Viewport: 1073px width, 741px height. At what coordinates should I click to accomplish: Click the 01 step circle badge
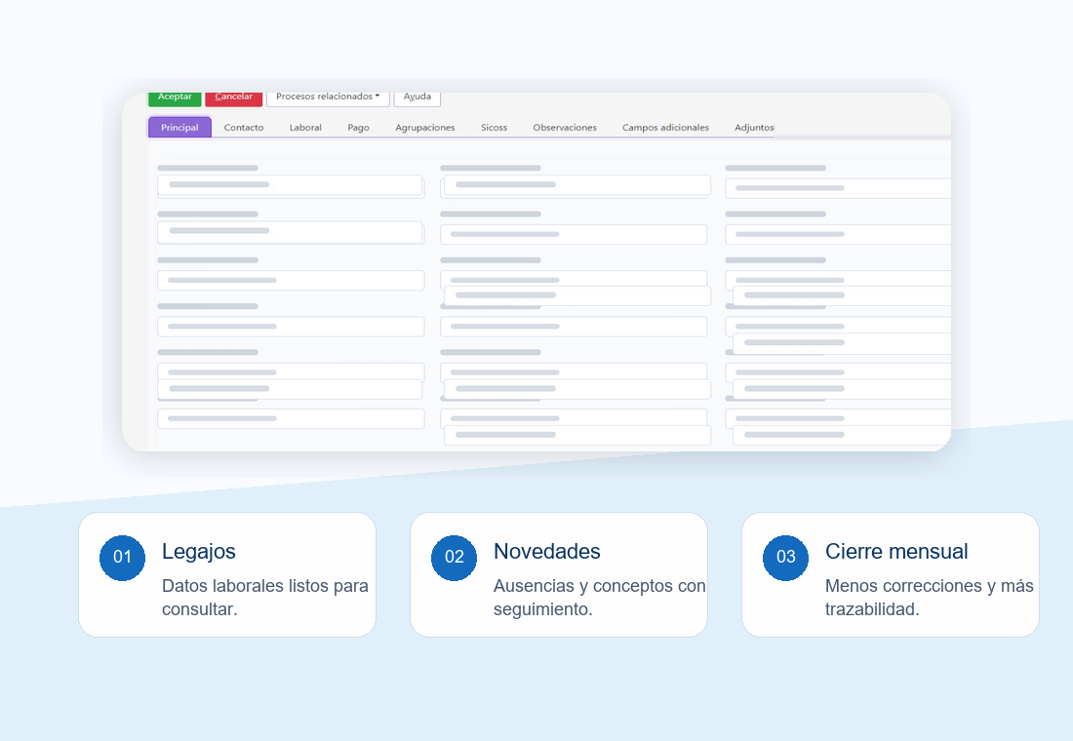click(123, 558)
